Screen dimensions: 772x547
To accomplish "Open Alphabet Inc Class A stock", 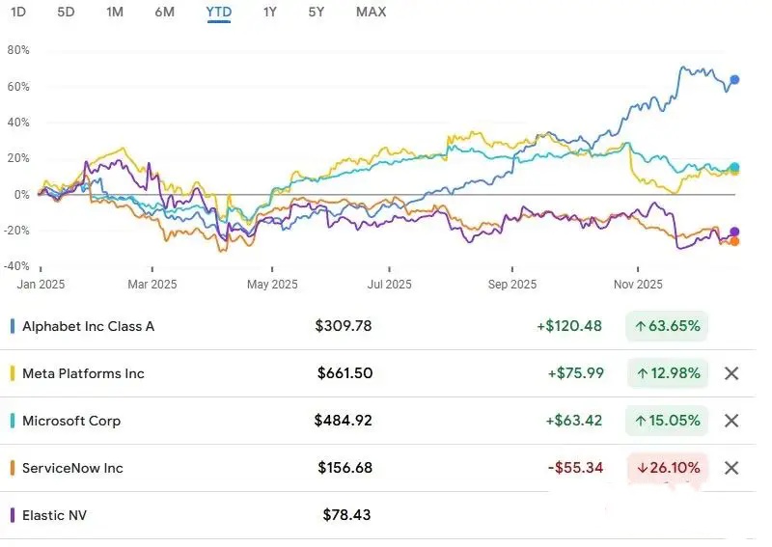I will tap(88, 326).
